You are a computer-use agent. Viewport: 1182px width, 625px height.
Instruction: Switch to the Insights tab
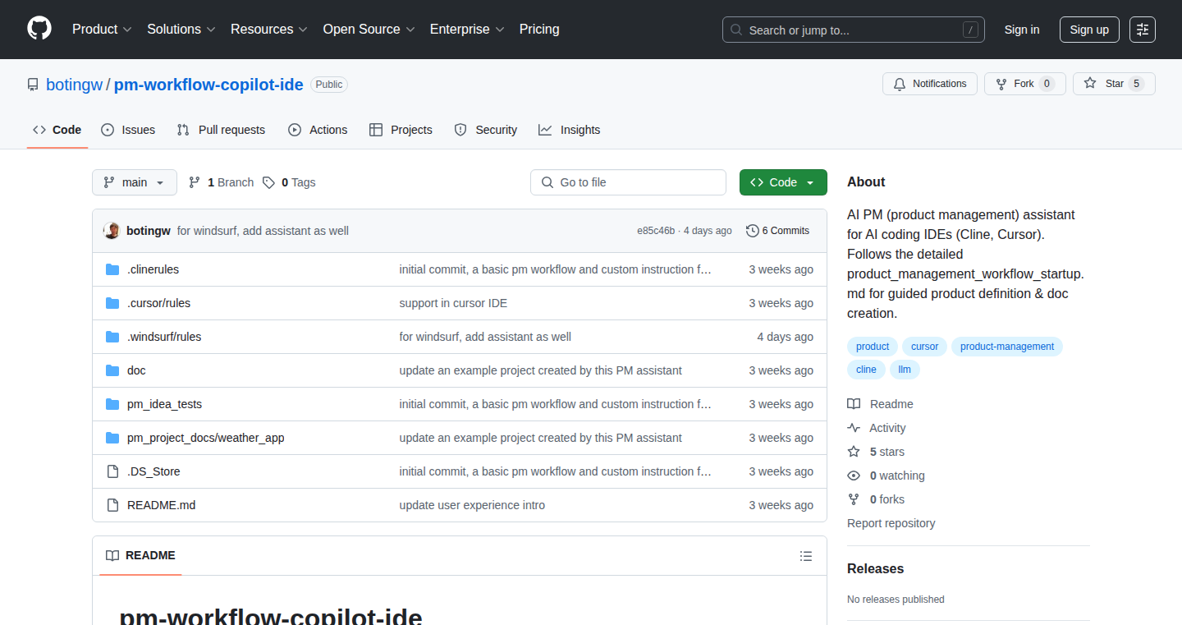point(570,130)
